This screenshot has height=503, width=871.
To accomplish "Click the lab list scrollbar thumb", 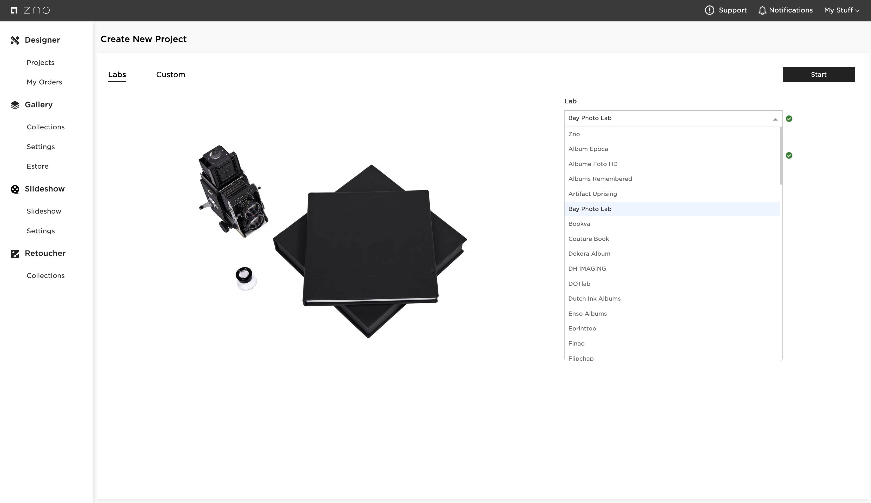I will [x=781, y=156].
